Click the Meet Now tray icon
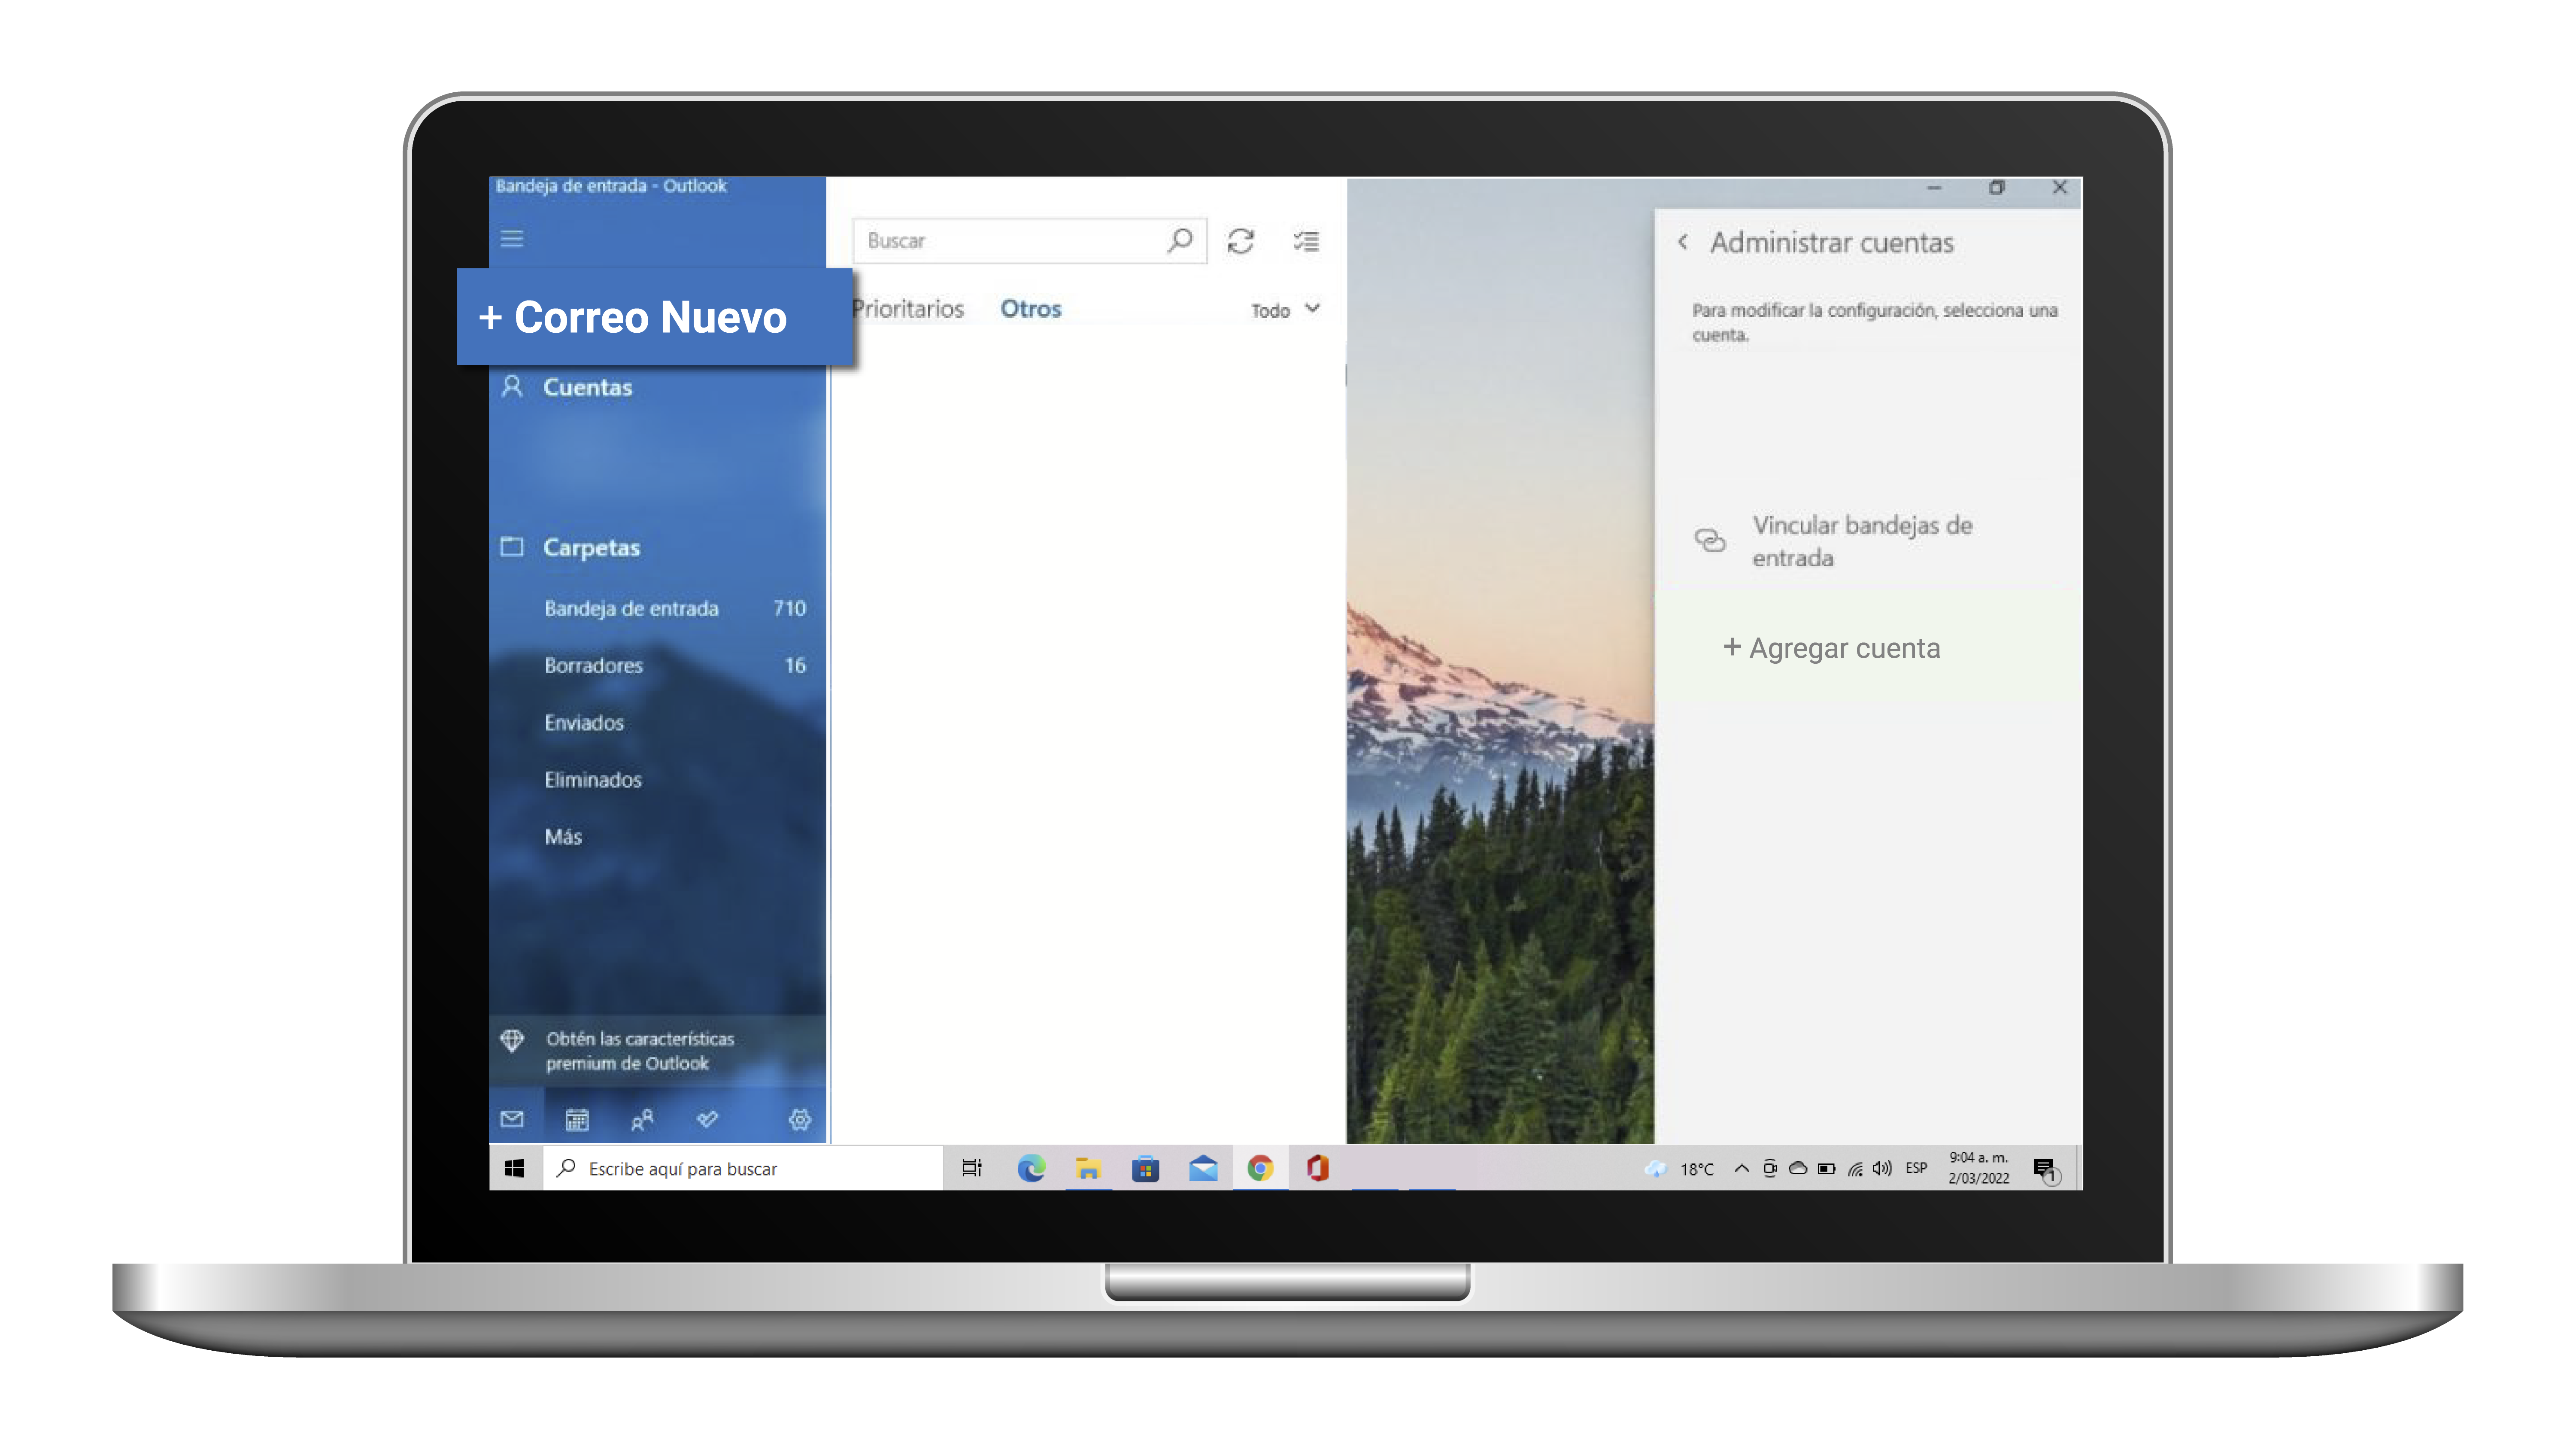The image size is (2576, 1449). tap(1770, 1168)
